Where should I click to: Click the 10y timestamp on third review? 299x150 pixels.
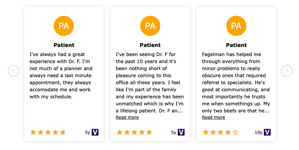[258, 132]
